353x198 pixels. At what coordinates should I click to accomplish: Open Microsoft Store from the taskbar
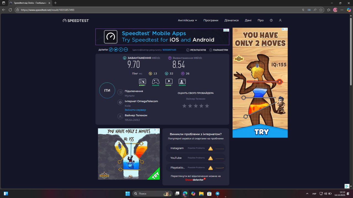[209, 194]
